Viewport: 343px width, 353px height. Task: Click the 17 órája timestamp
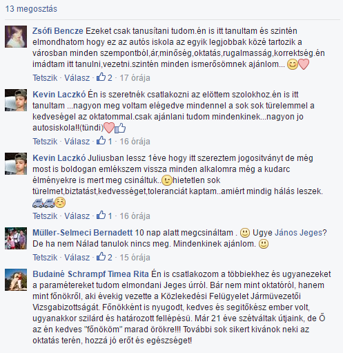coord(135,78)
